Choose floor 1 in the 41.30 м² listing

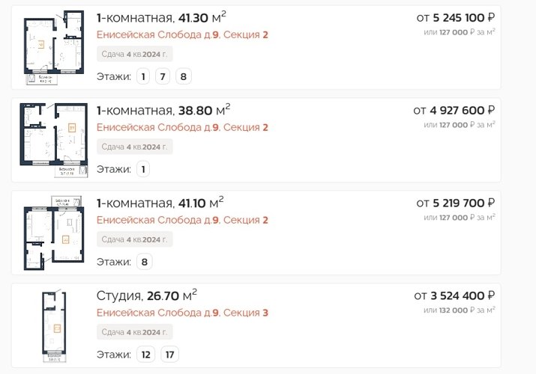click(143, 76)
